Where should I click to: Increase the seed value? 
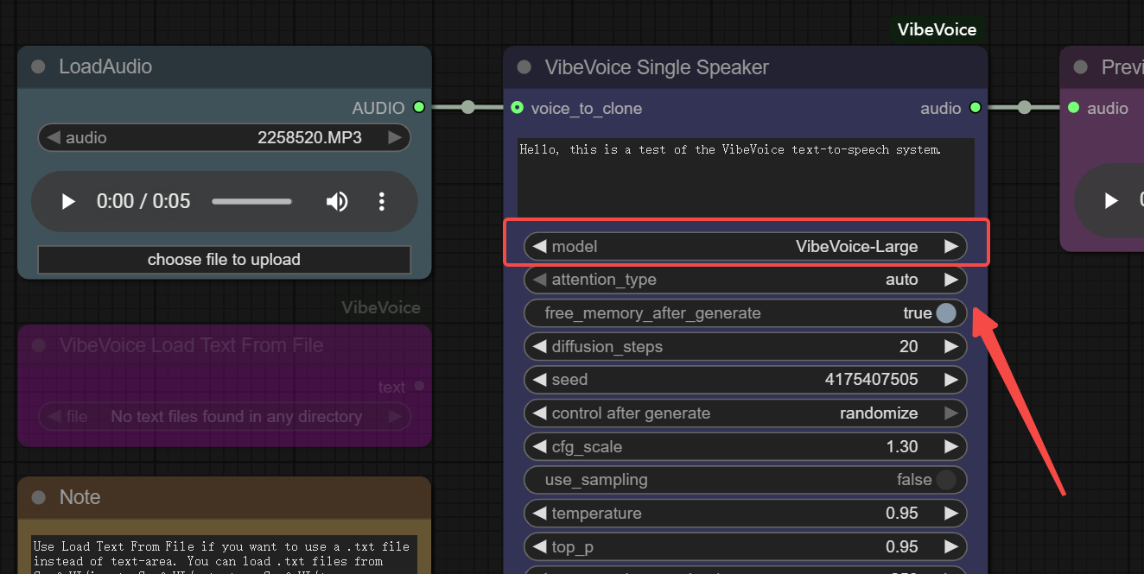click(951, 380)
